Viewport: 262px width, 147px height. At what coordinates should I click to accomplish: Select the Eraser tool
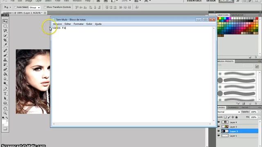click(x=5, y=69)
